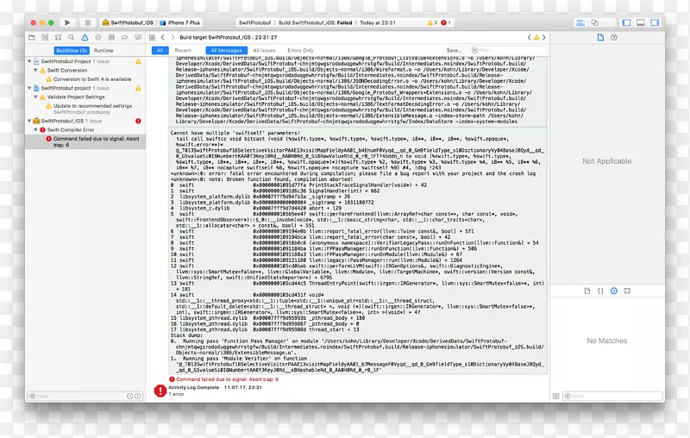Switch library to icon grid view

(x=555, y=397)
